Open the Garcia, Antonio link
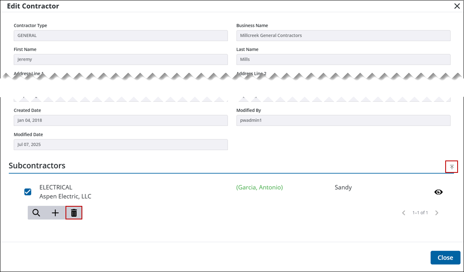464x272 pixels. (259, 187)
